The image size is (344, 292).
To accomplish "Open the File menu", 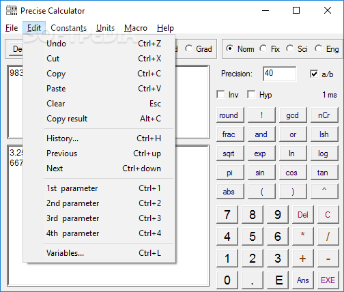I will pyautogui.click(x=12, y=28).
